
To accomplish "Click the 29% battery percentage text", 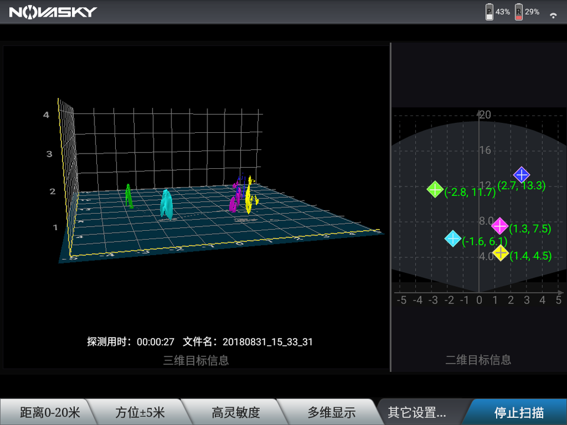I will [x=532, y=12].
